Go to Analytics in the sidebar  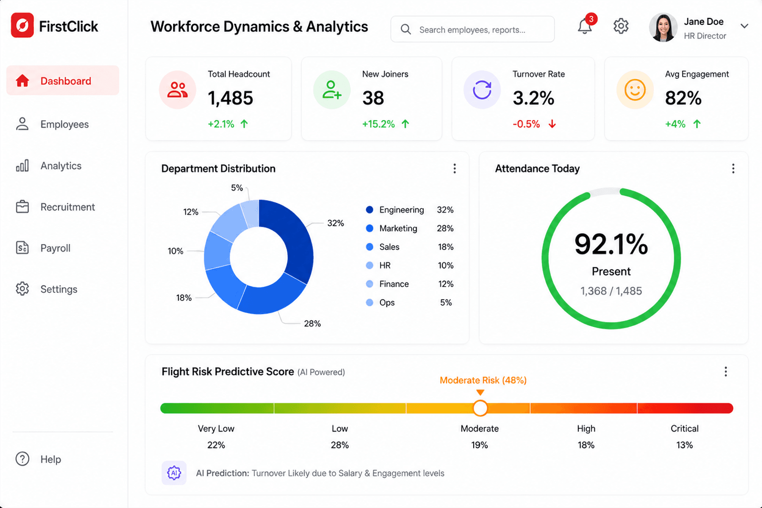point(63,166)
